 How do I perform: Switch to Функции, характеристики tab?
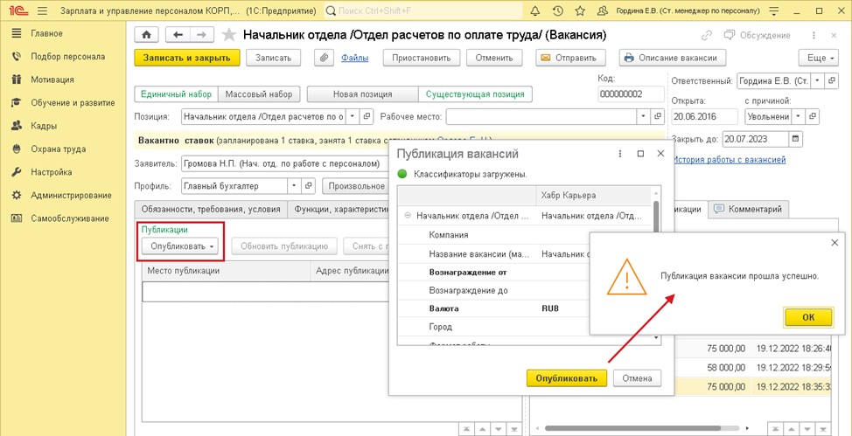[339, 209]
